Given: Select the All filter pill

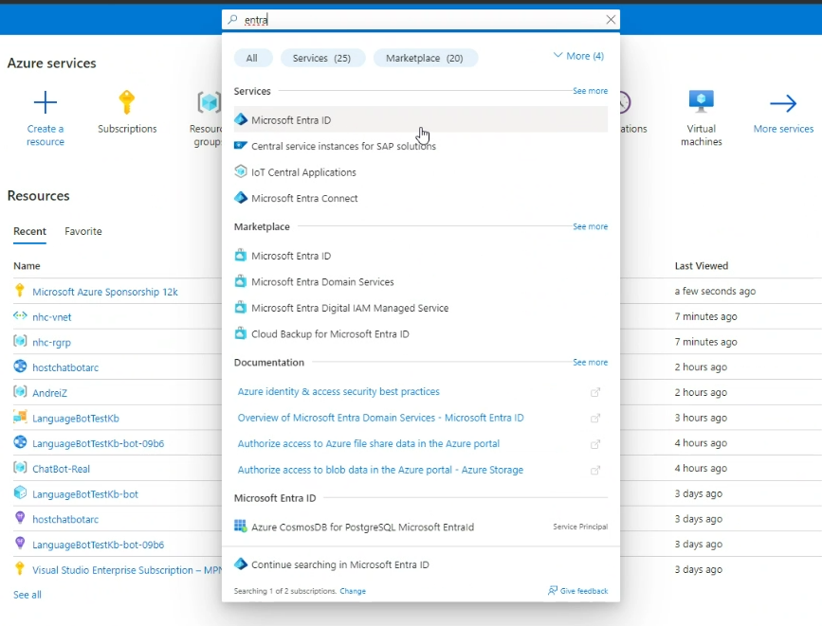Looking at the screenshot, I should tap(252, 58).
